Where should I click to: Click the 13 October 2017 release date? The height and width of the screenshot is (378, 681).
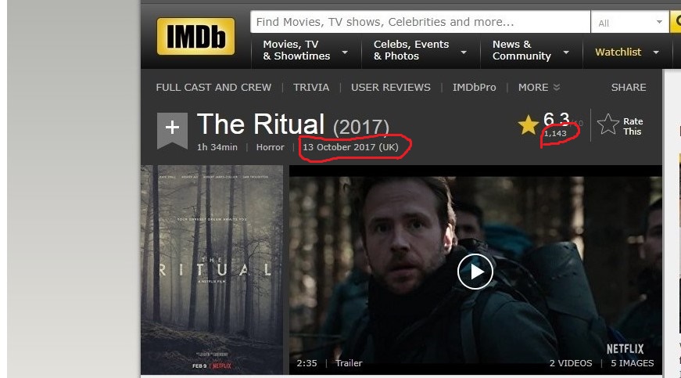(x=350, y=147)
